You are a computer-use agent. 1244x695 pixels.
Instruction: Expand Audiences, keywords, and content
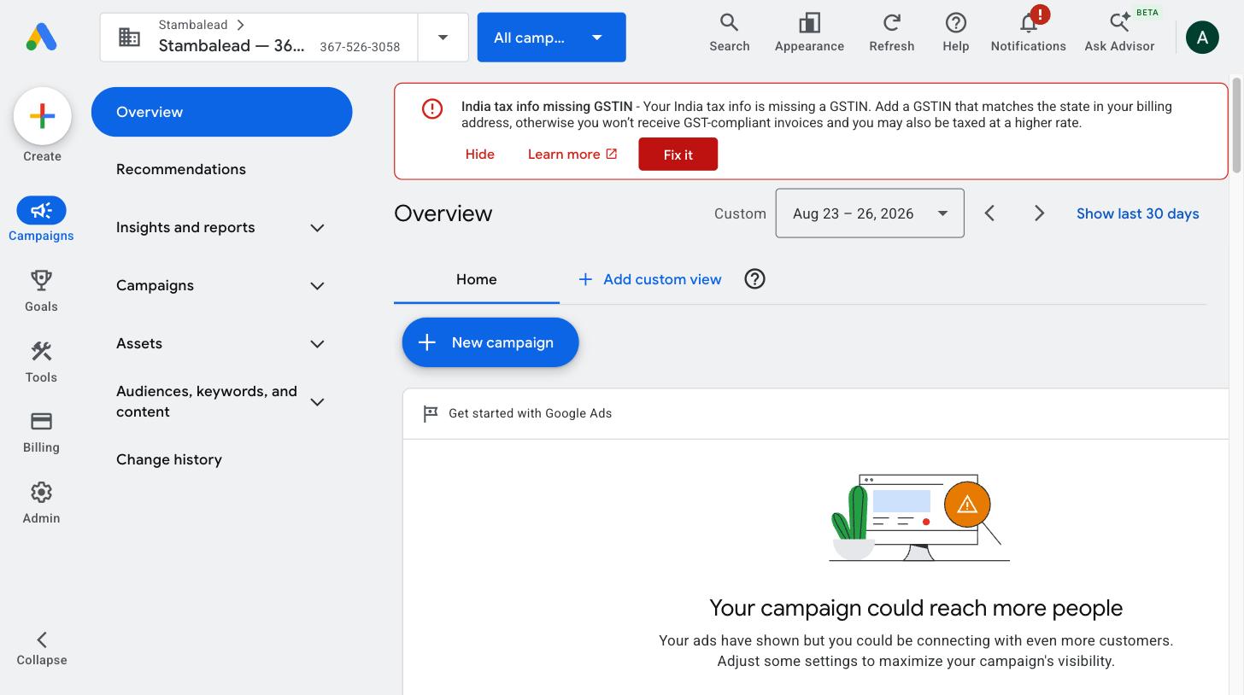coord(317,402)
